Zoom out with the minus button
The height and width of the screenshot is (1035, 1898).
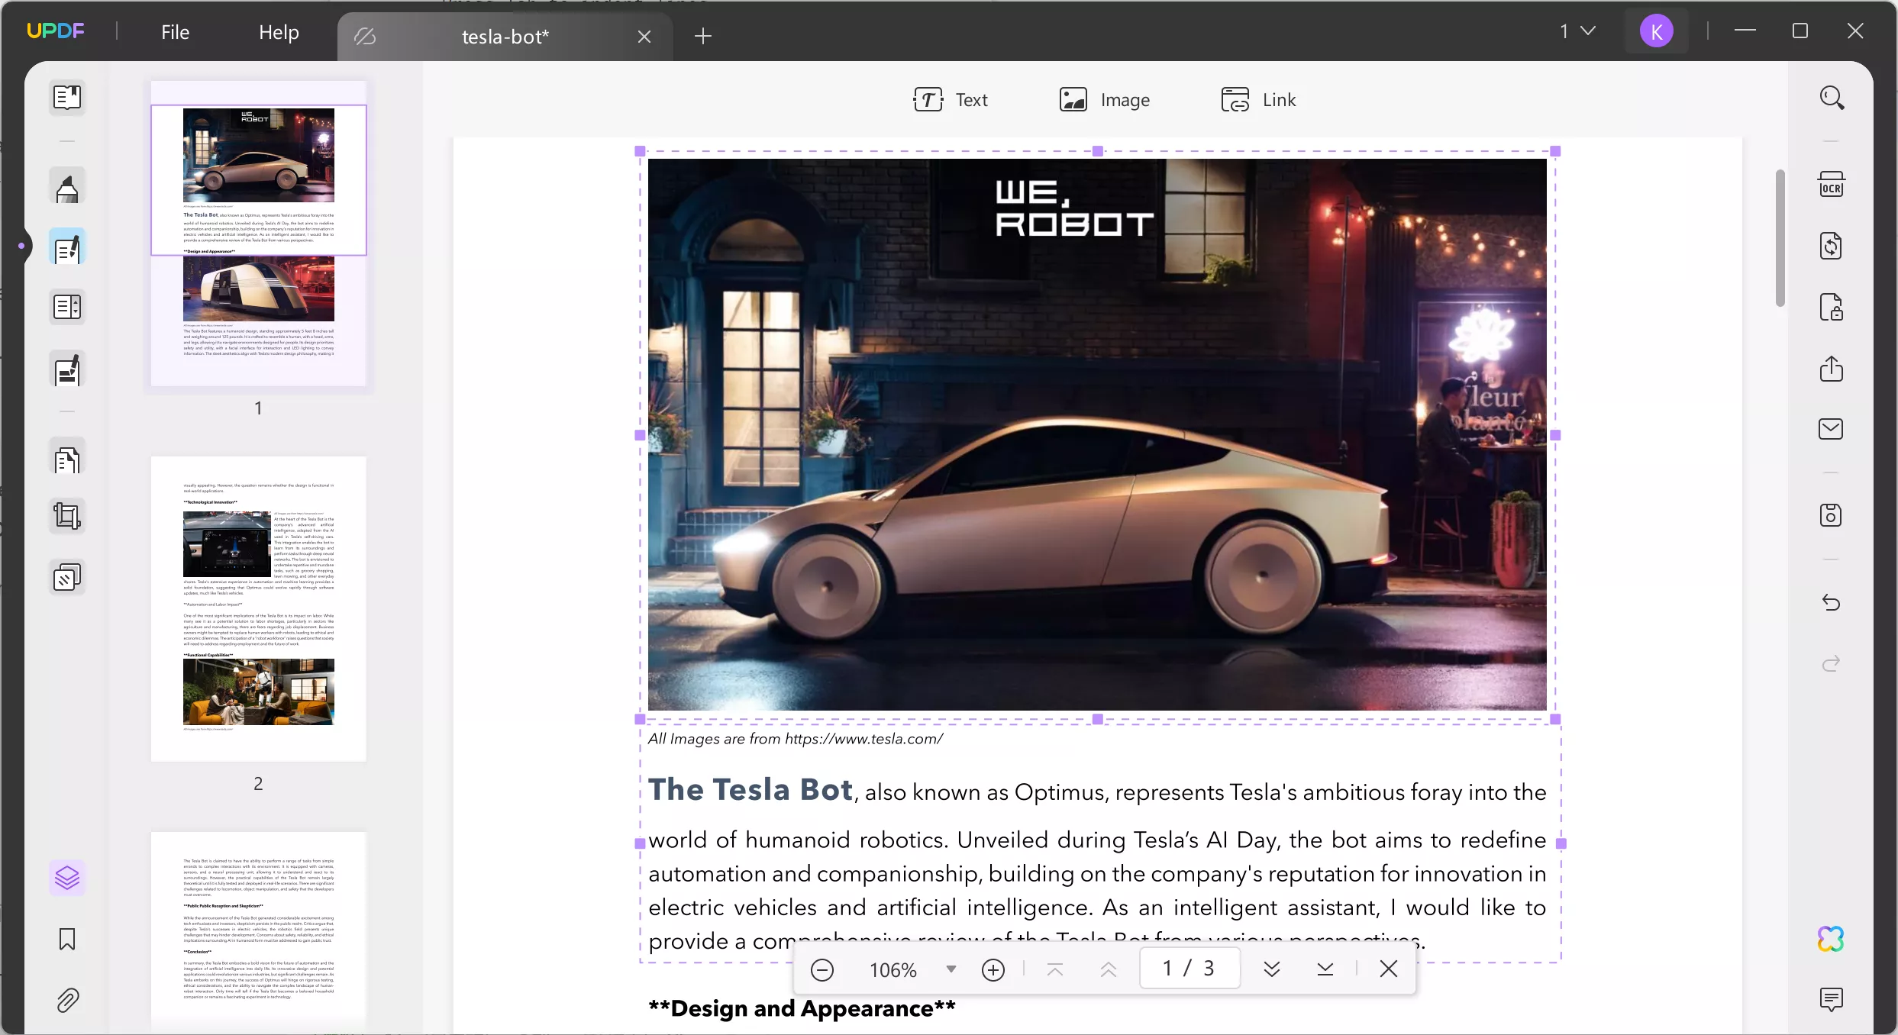821,969
